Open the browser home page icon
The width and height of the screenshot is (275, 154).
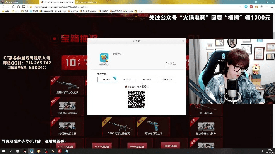(19, 7)
